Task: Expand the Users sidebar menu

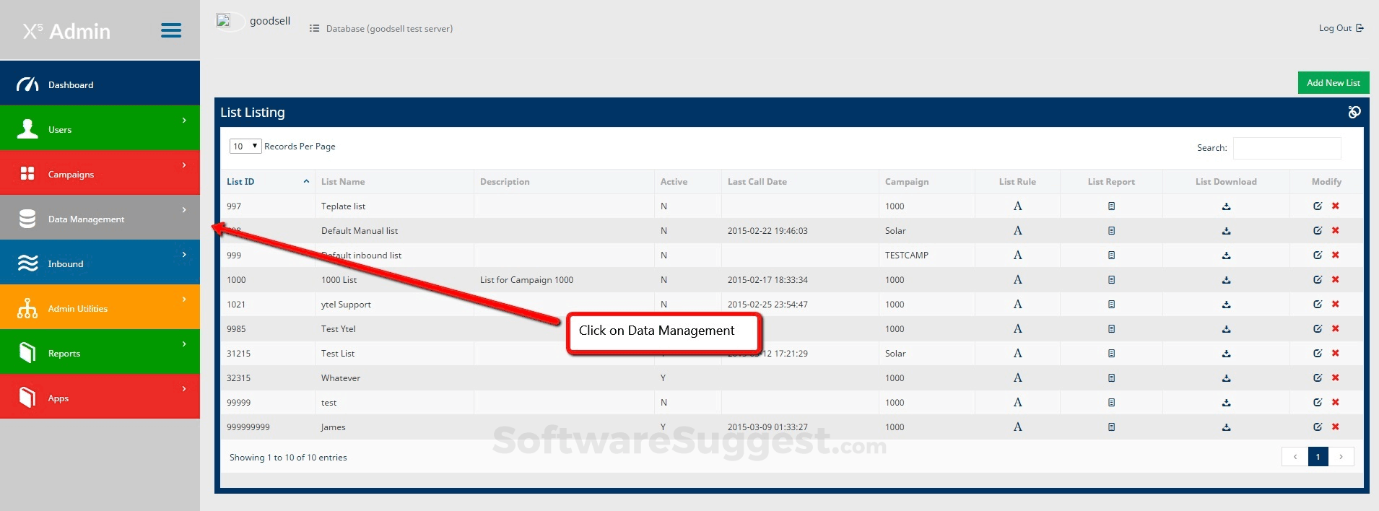Action: [x=100, y=129]
